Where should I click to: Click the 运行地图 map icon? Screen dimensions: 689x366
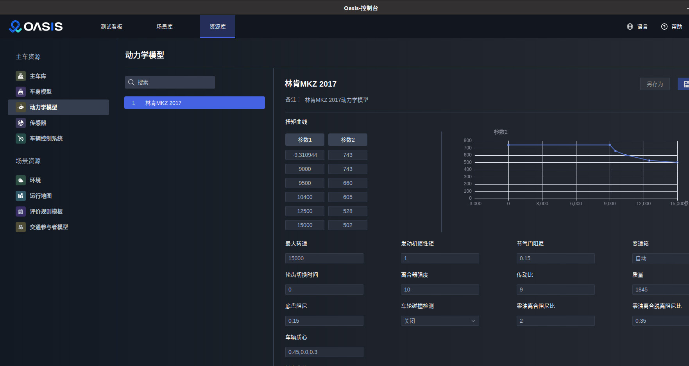pos(21,196)
